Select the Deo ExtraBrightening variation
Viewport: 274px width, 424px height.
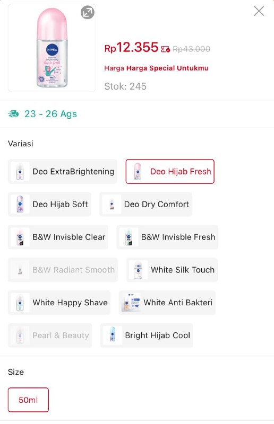coord(63,171)
